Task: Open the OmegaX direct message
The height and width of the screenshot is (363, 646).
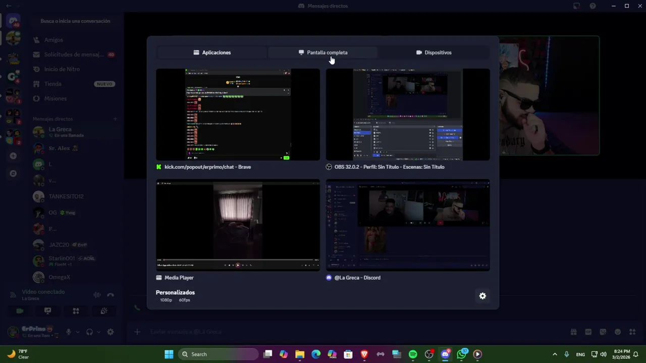Action: (x=75, y=277)
